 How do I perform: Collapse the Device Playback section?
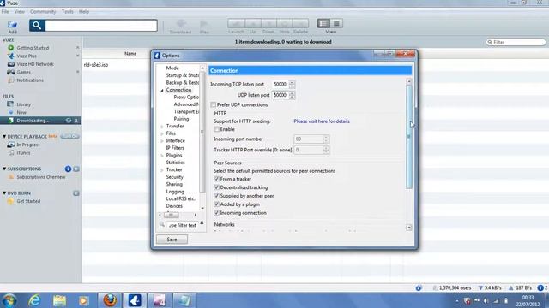pyautogui.click(x=4, y=137)
